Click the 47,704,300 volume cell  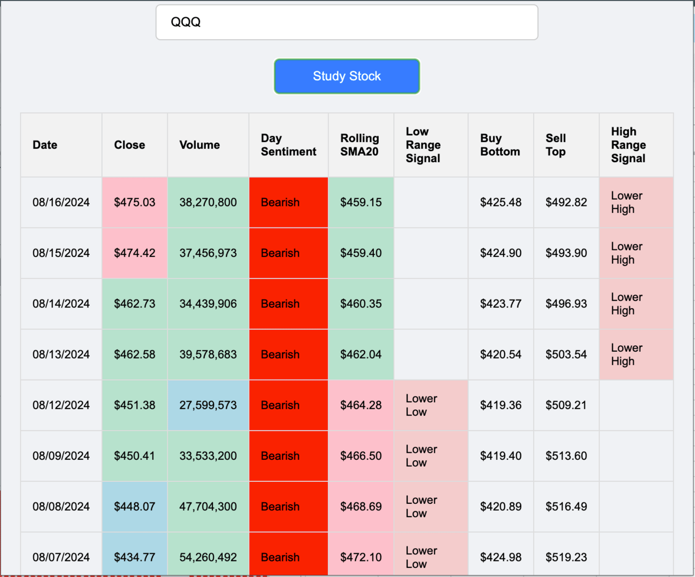point(208,507)
